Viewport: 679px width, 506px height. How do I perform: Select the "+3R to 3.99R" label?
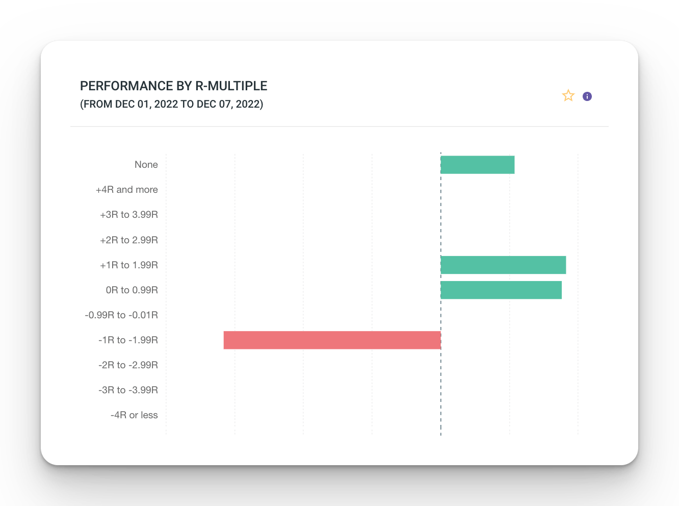pyautogui.click(x=128, y=215)
